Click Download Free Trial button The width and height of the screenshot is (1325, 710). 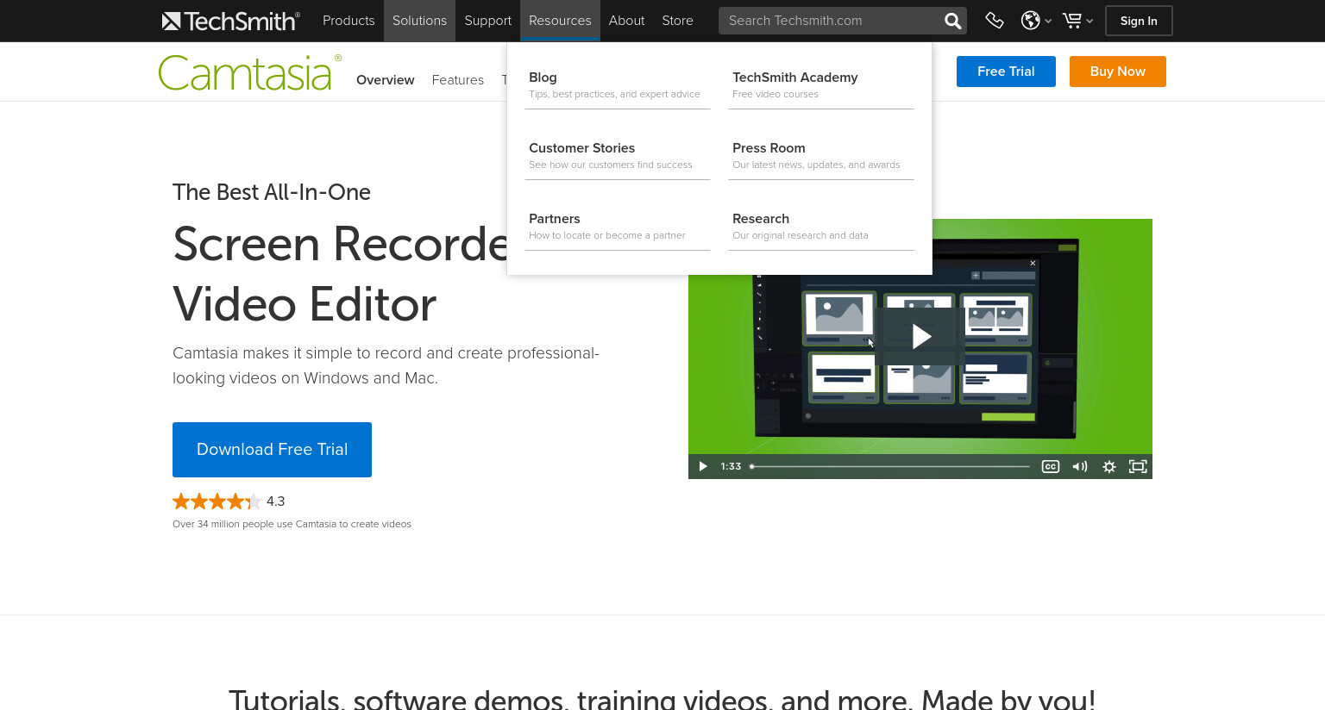(x=272, y=450)
